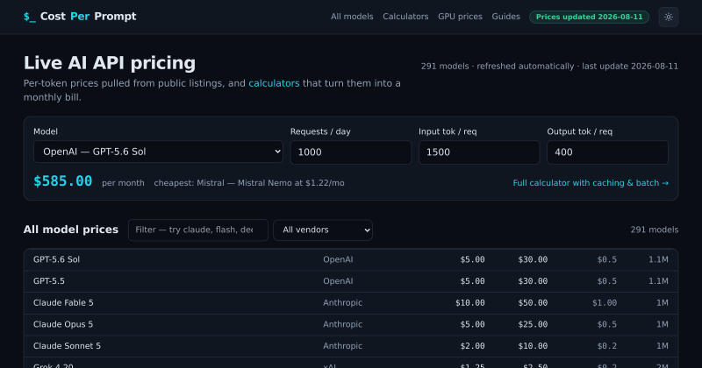This screenshot has width=702, height=368.
Task: Click the Live AI API pricing heading
Action: tap(110, 63)
